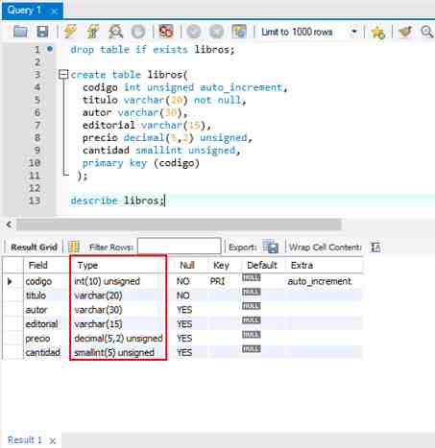Toggle the auto-commit mode icon
Screen dimensions: 435x448
point(239,32)
